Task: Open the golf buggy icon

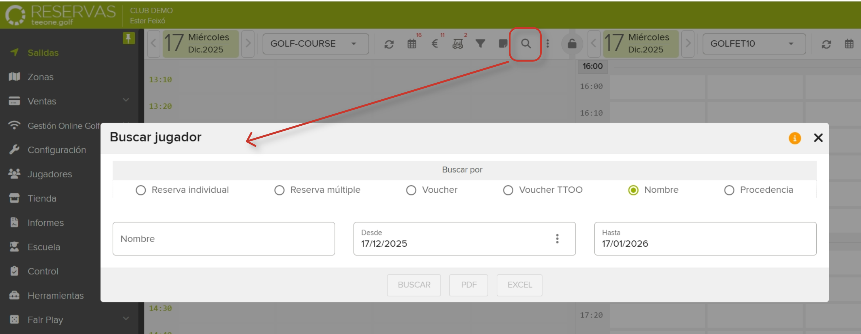Action: click(457, 44)
